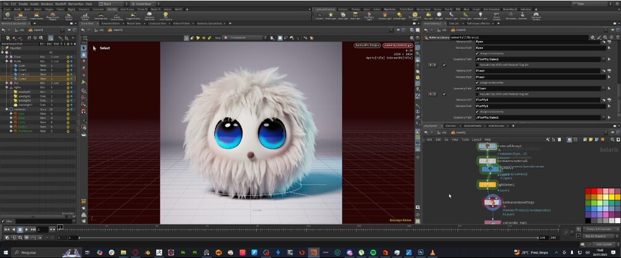This screenshot has width=621, height=258.
Task: Open the Layout menu in network editor
Action: (476, 140)
